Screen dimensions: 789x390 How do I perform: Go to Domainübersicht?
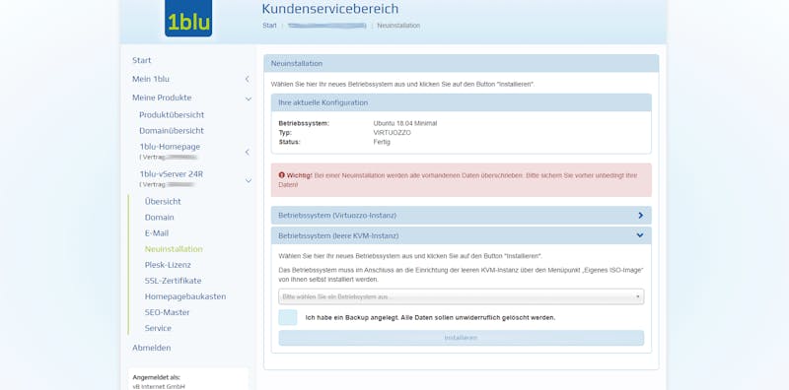pyautogui.click(x=171, y=131)
